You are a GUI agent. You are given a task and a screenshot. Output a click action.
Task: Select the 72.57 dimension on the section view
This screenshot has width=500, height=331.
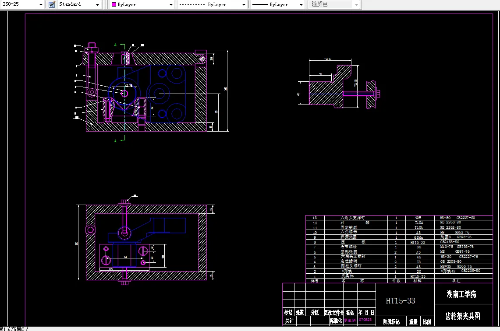[328, 59]
